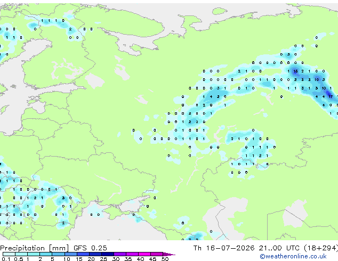This screenshot has width=338, height=261.
Task: Click the '10' label under the legend bar
Action: point(67,259)
